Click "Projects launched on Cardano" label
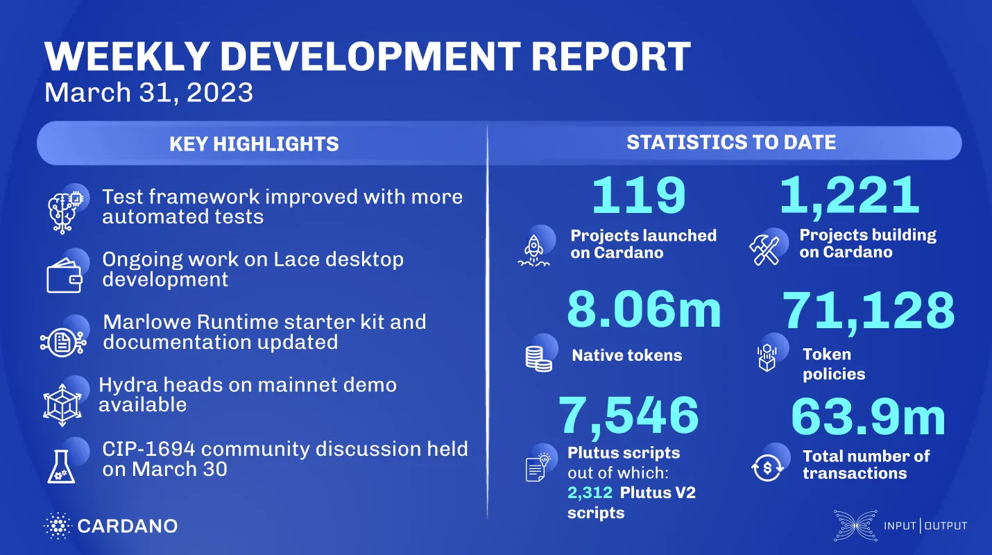The width and height of the screenshot is (992, 555). click(643, 244)
